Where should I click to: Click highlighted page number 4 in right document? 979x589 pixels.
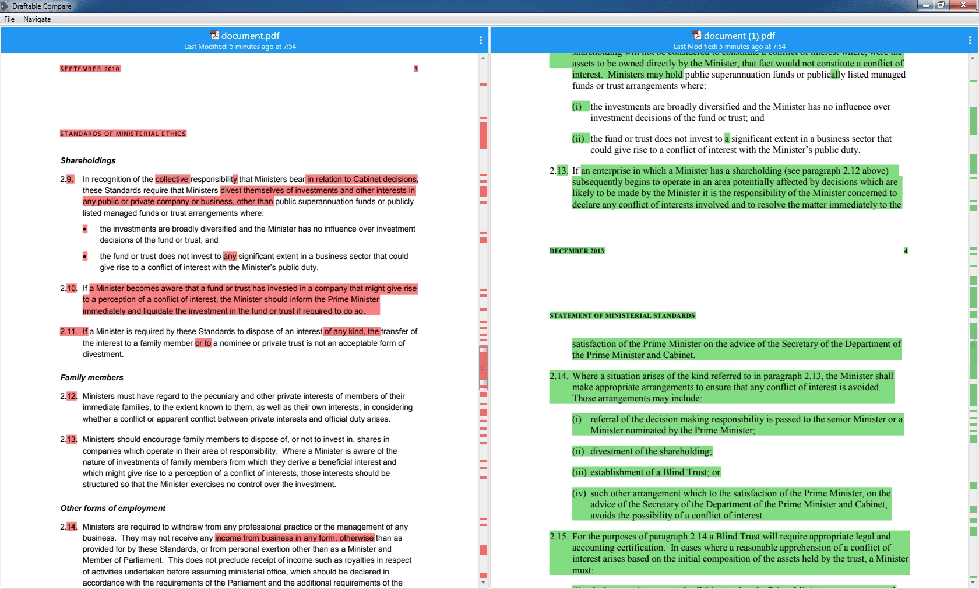pyautogui.click(x=906, y=251)
